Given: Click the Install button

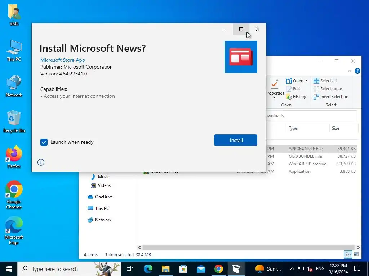Looking at the screenshot, I should (x=236, y=140).
